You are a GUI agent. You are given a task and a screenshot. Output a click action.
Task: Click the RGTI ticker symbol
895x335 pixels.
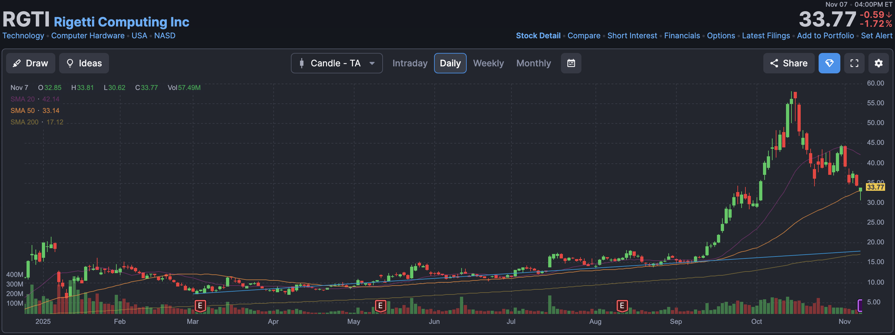[26, 19]
